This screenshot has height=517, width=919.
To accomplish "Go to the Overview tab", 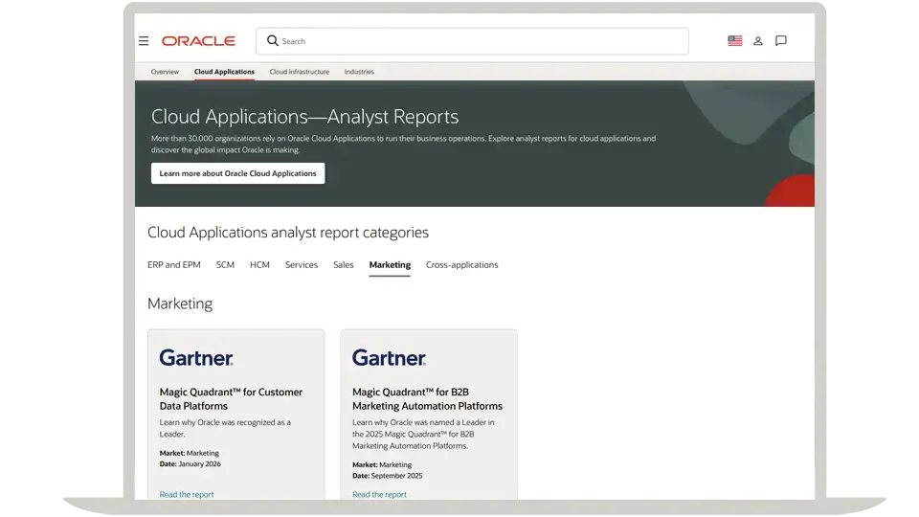I will [x=165, y=72].
